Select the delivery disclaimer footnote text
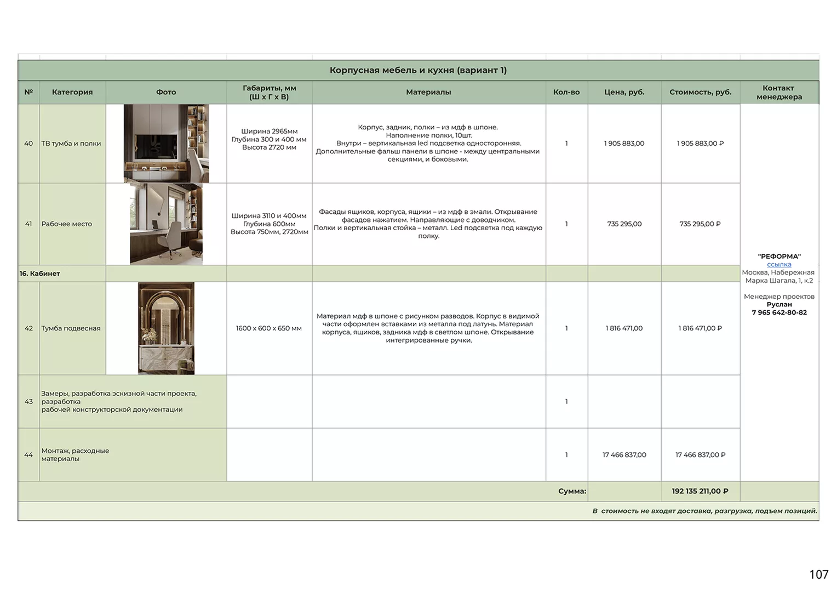 704,511
